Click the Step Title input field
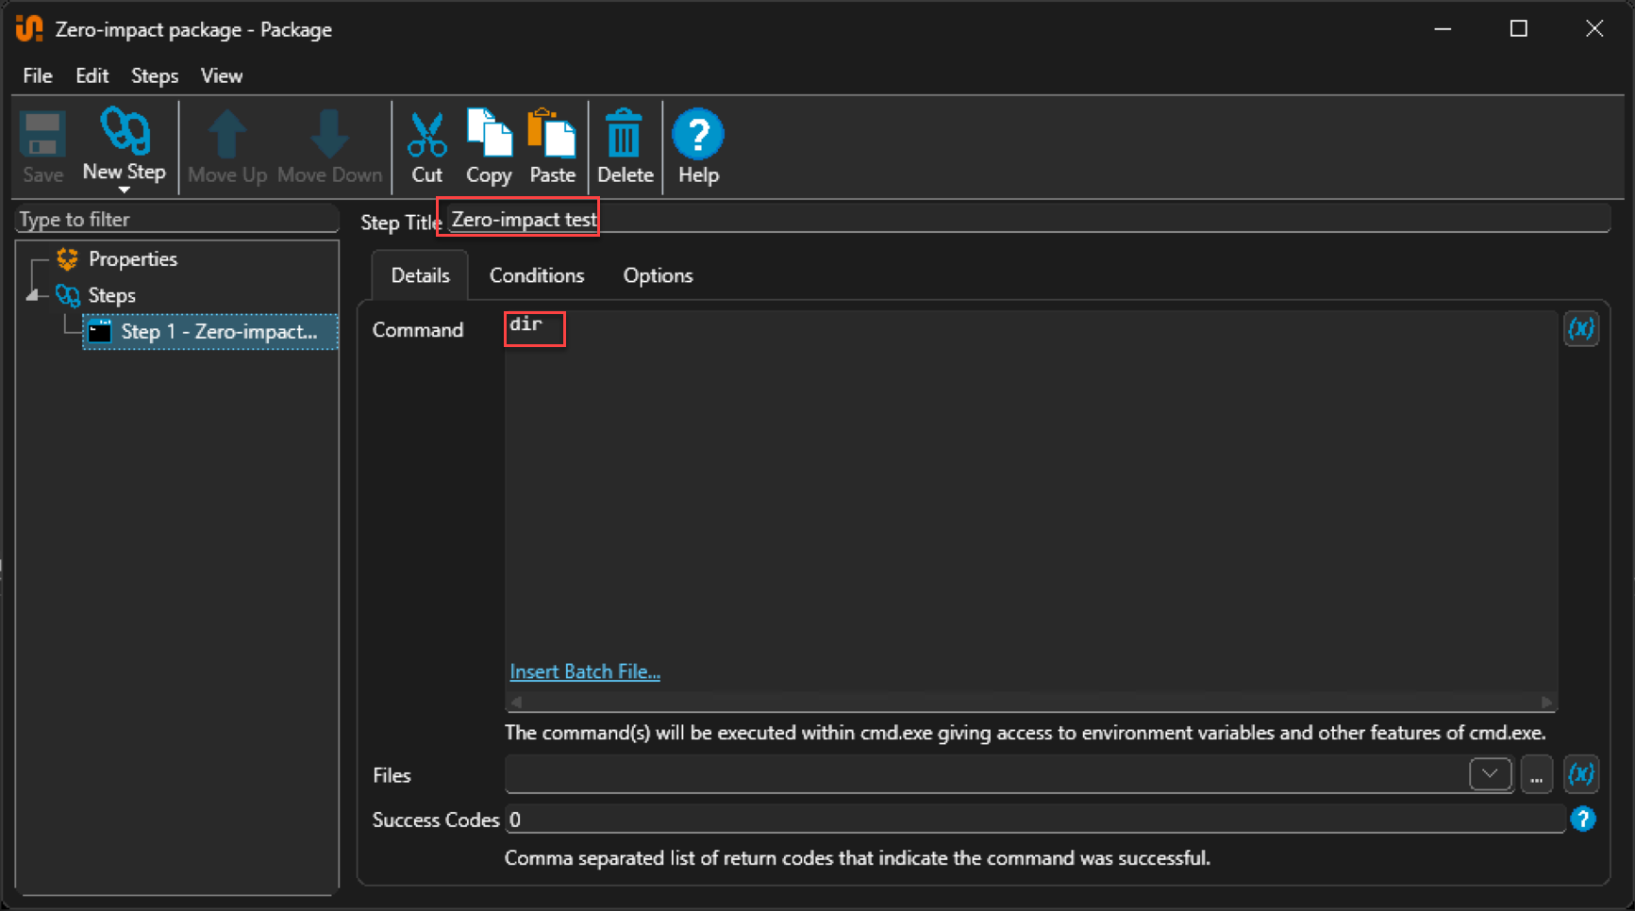The height and width of the screenshot is (911, 1635). point(1026,220)
